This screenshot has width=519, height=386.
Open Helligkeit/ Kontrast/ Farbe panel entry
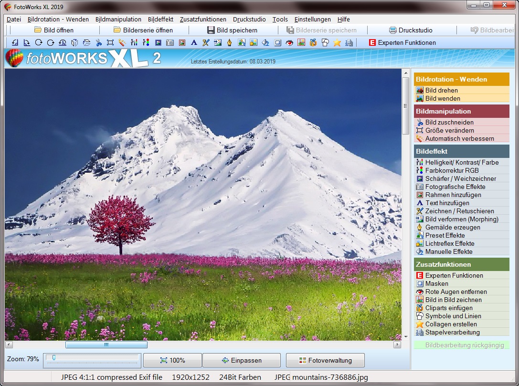462,162
